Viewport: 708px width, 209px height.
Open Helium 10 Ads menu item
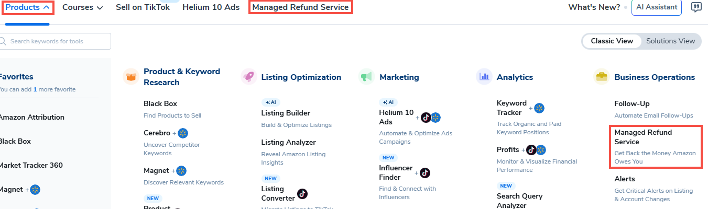[x=211, y=7]
